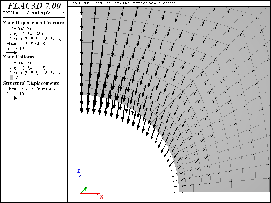The width and height of the screenshot is (271, 203).
Task: Click the red X axis label
Action: tap(102, 197)
